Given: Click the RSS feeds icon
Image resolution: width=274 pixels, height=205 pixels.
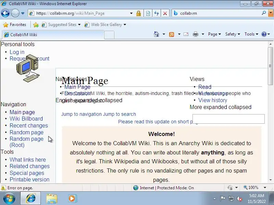Looking at the screenshot, I should pos(172,35).
